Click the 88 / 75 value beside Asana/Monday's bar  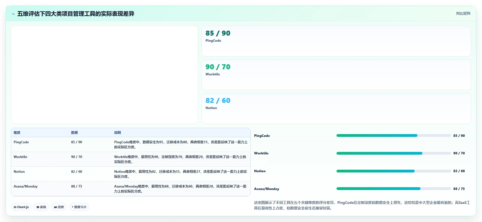459,189
